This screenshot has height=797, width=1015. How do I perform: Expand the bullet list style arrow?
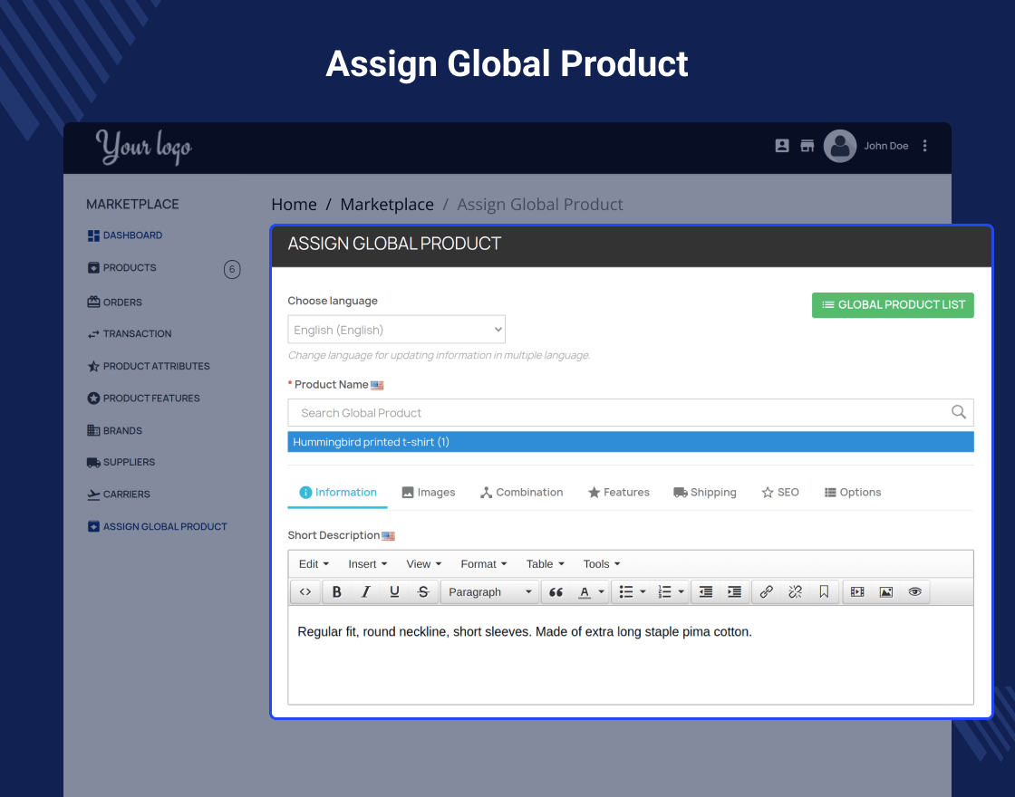[x=643, y=592]
